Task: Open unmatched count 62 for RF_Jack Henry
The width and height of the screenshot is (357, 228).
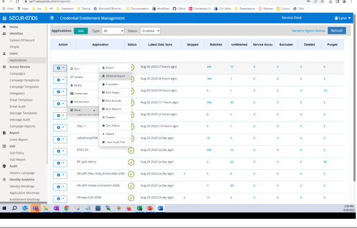Action: point(232,162)
